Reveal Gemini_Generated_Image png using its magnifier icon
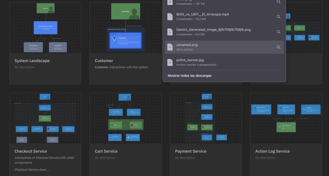 click(x=279, y=32)
